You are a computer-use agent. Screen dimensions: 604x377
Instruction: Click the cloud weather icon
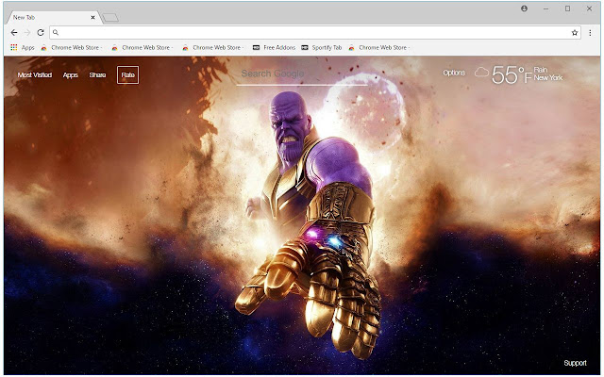(x=481, y=72)
